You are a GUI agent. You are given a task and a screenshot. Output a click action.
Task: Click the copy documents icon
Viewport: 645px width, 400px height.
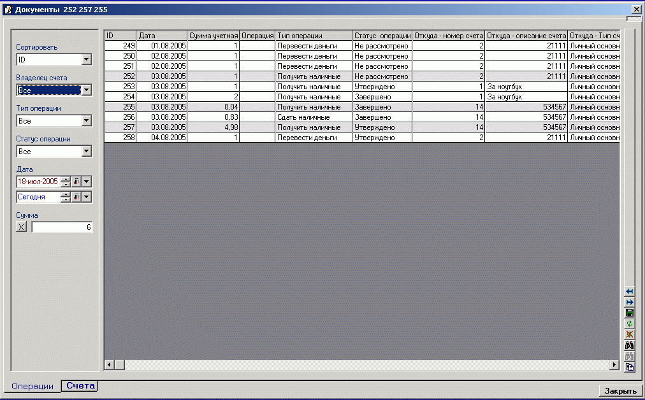coord(629,367)
